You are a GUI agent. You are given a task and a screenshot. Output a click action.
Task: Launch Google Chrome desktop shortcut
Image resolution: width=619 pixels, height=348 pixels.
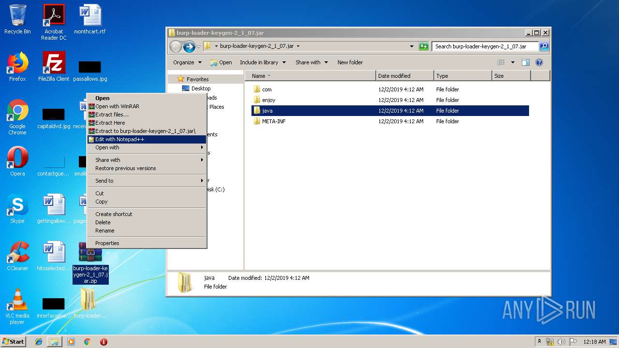[x=17, y=117]
